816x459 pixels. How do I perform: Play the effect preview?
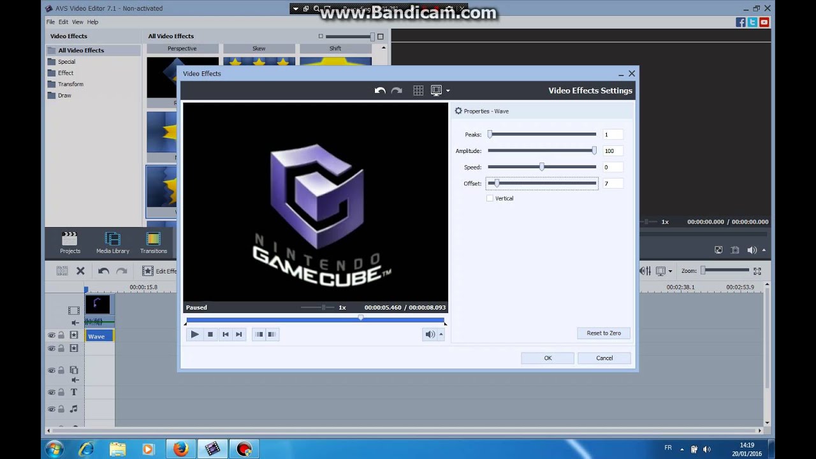click(194, 334)
